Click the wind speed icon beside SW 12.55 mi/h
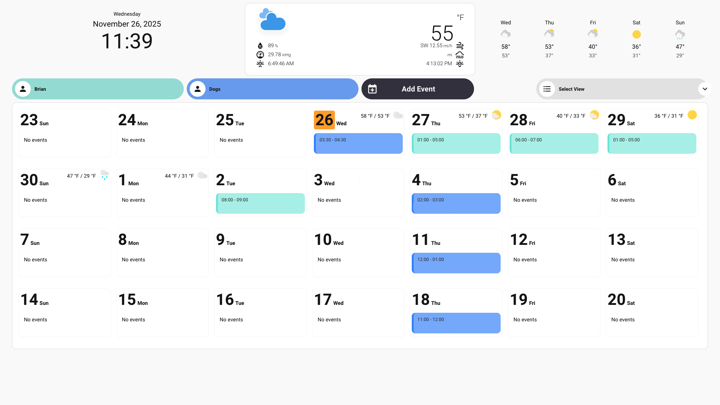Image resolution: width=720 pixels, height=405 pixels. tap(460, 46)
